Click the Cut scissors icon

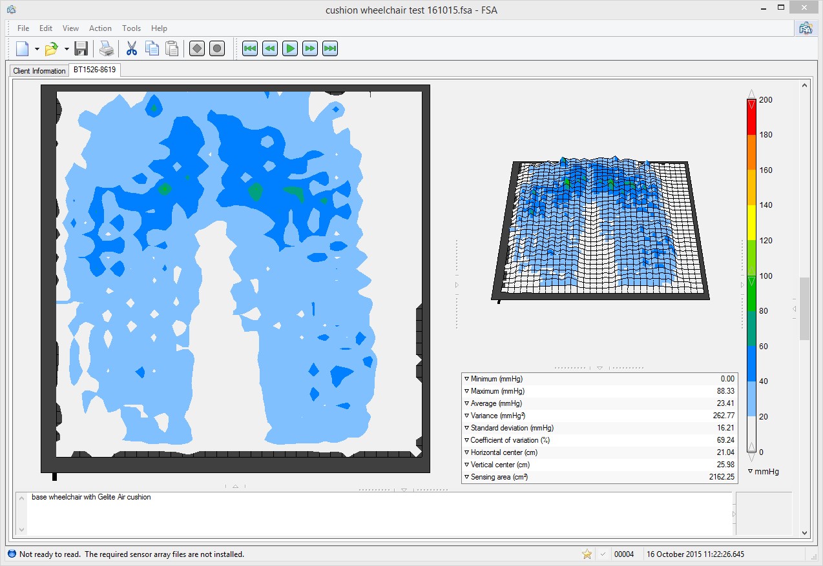coord(132,48)
